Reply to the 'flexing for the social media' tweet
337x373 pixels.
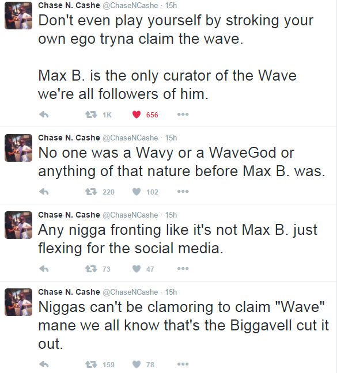pos(44,269)
